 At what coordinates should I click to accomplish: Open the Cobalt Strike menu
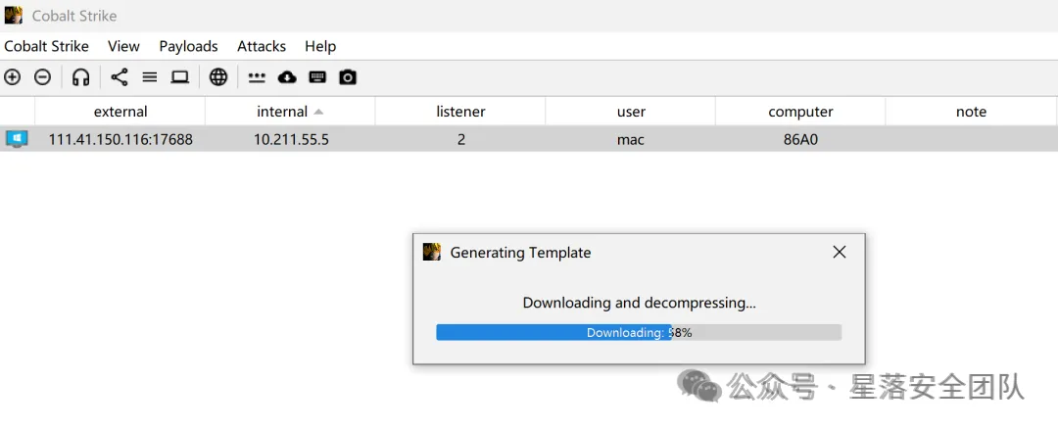coord(46,46)
